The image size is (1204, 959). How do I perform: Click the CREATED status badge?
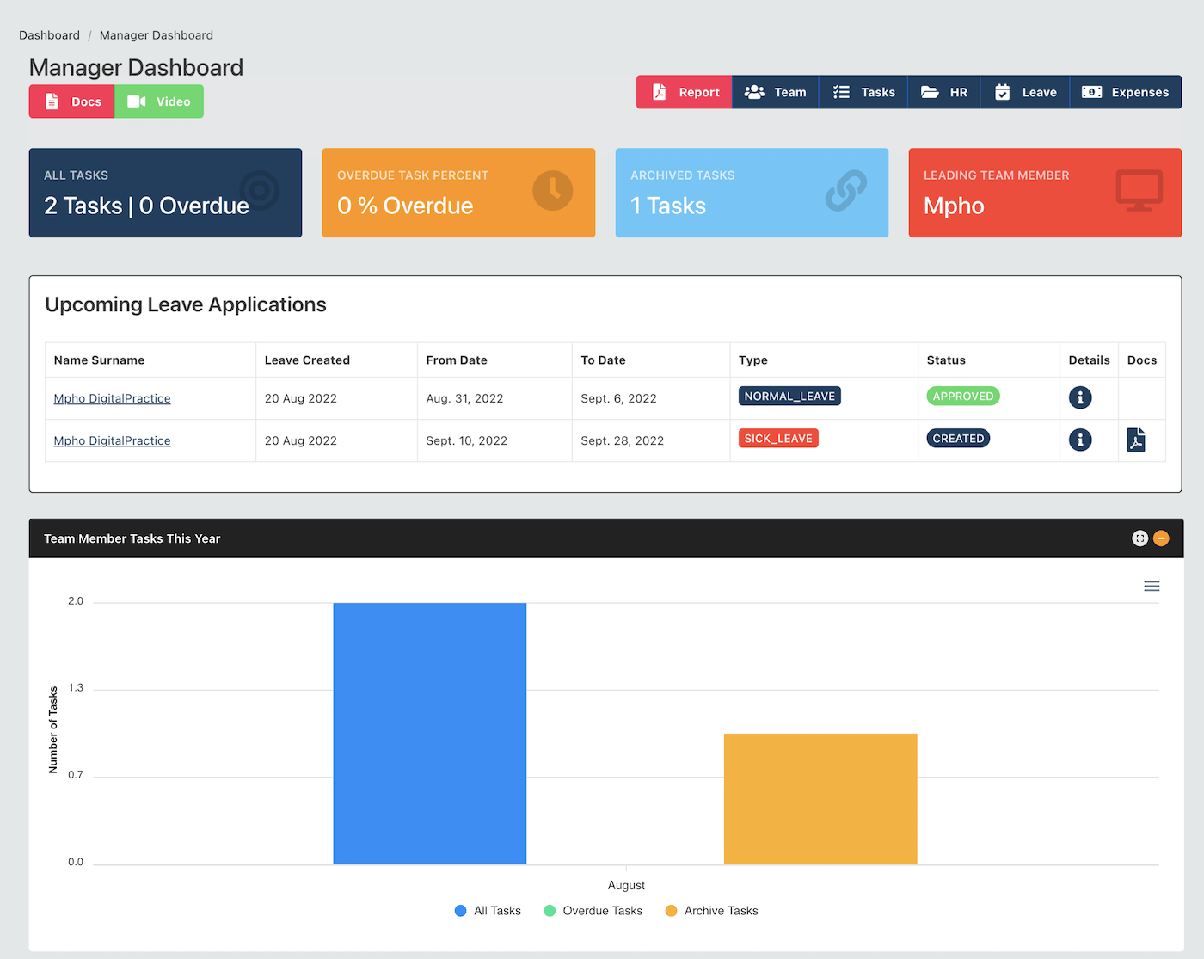tap(958, 438)
